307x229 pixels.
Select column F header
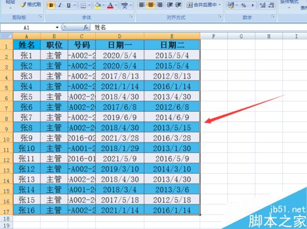point(214,36)
